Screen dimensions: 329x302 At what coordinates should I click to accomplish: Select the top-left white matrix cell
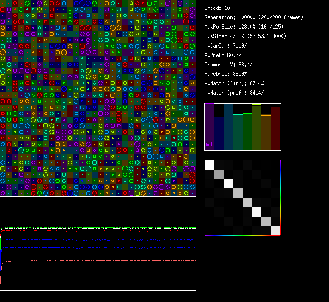[210, 164]
